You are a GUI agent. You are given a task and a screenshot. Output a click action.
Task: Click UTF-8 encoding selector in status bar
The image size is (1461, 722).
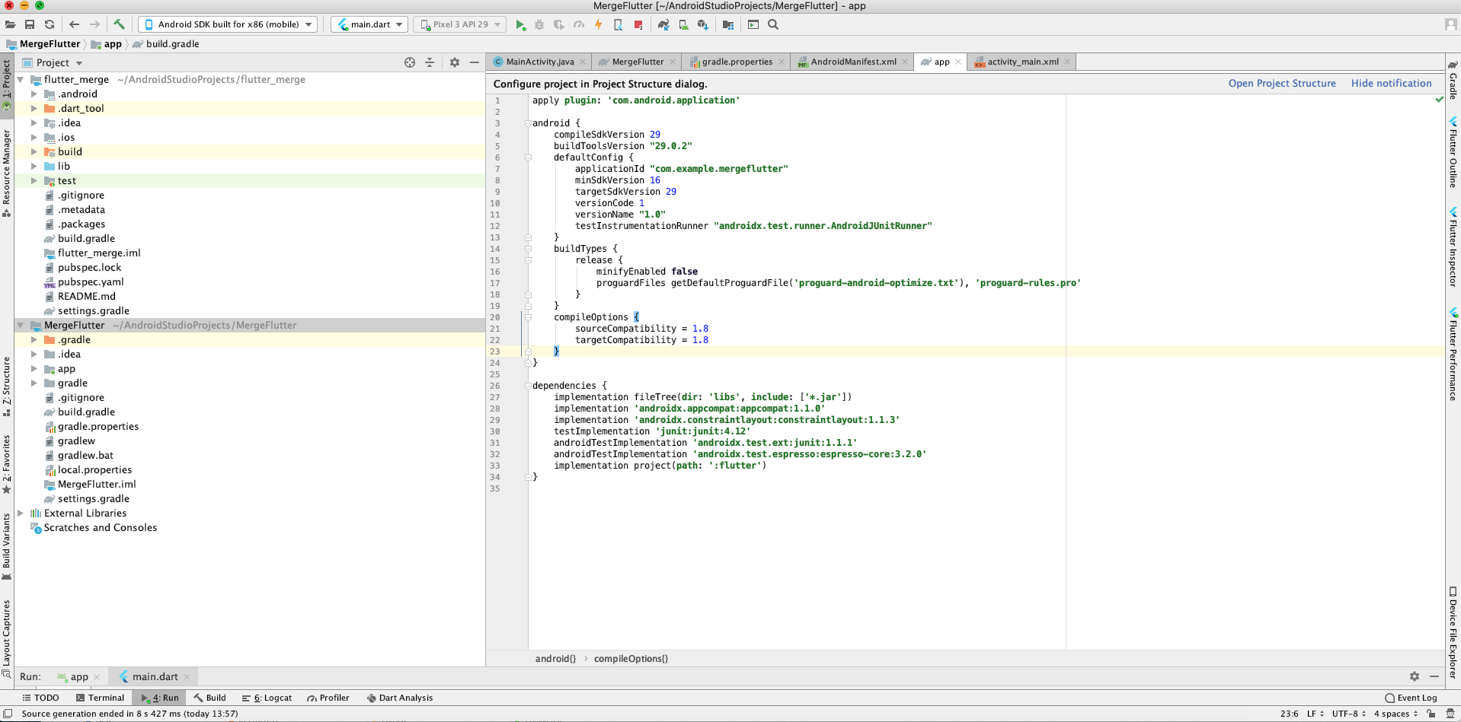(1349, 714)
